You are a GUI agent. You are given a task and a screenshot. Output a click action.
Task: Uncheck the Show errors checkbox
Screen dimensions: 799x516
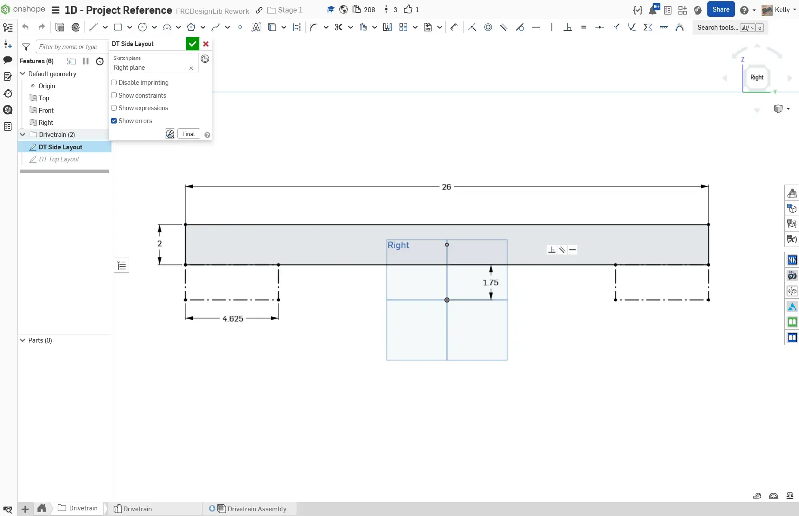(114, 121)
